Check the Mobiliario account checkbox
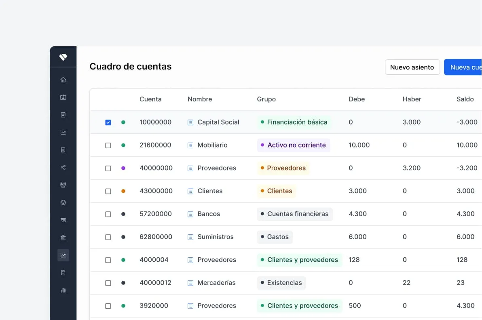 point(108,145)
